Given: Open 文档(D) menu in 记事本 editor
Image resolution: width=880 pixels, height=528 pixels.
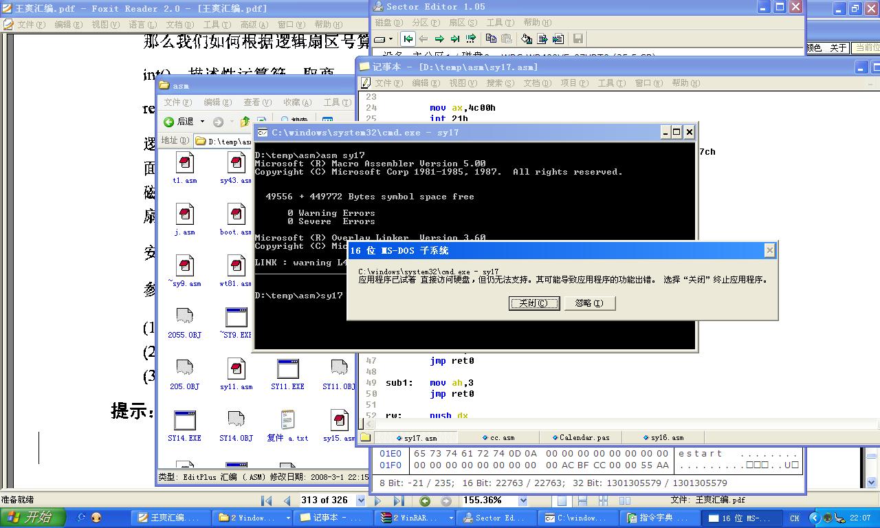Looking at the screenshot, I should (x=537, y=83).
